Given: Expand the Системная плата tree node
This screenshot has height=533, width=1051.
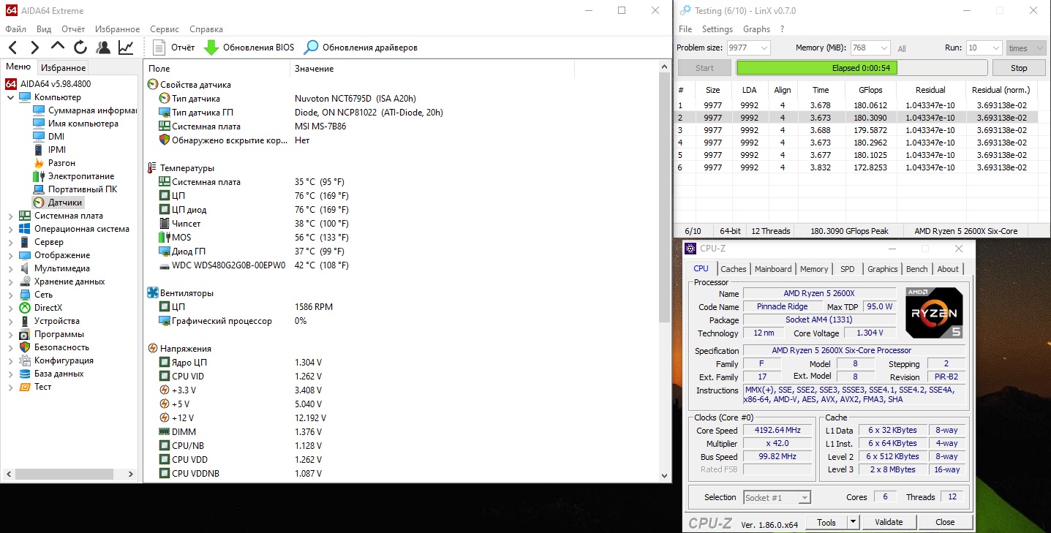Looking at the screenshot, I should tap(10, 216).
